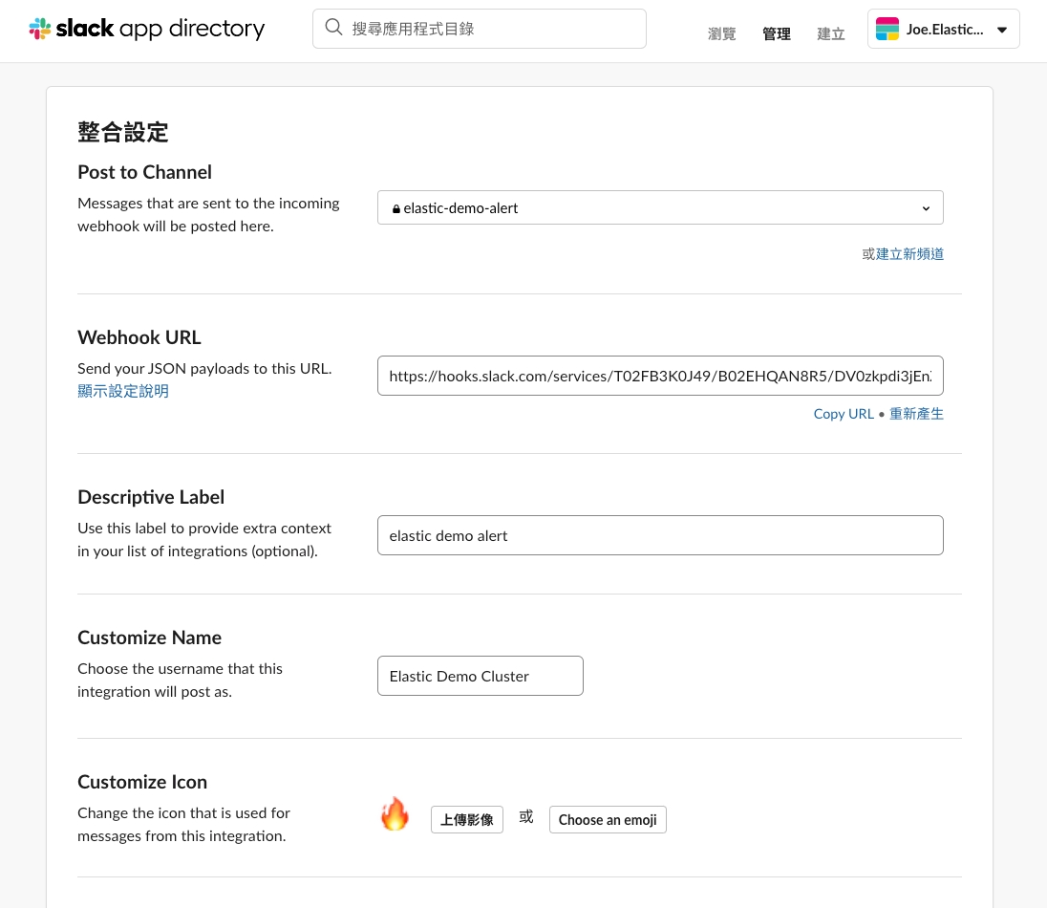Click the fire emoji integration icon

[395, 813]
